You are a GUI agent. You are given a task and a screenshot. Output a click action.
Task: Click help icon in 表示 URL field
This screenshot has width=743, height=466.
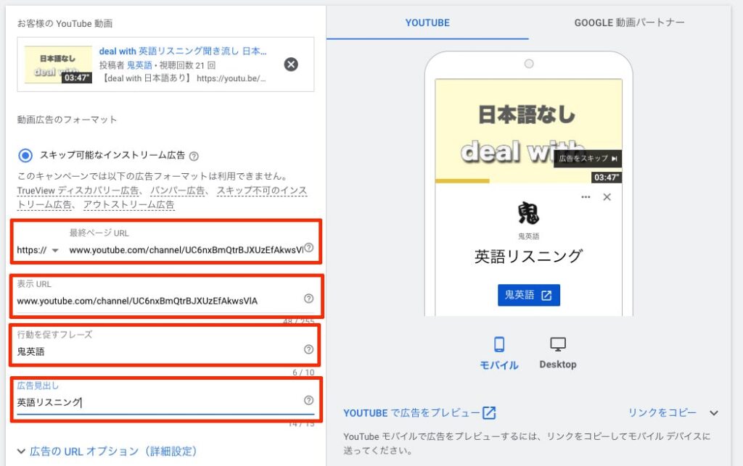coord(308,299)
